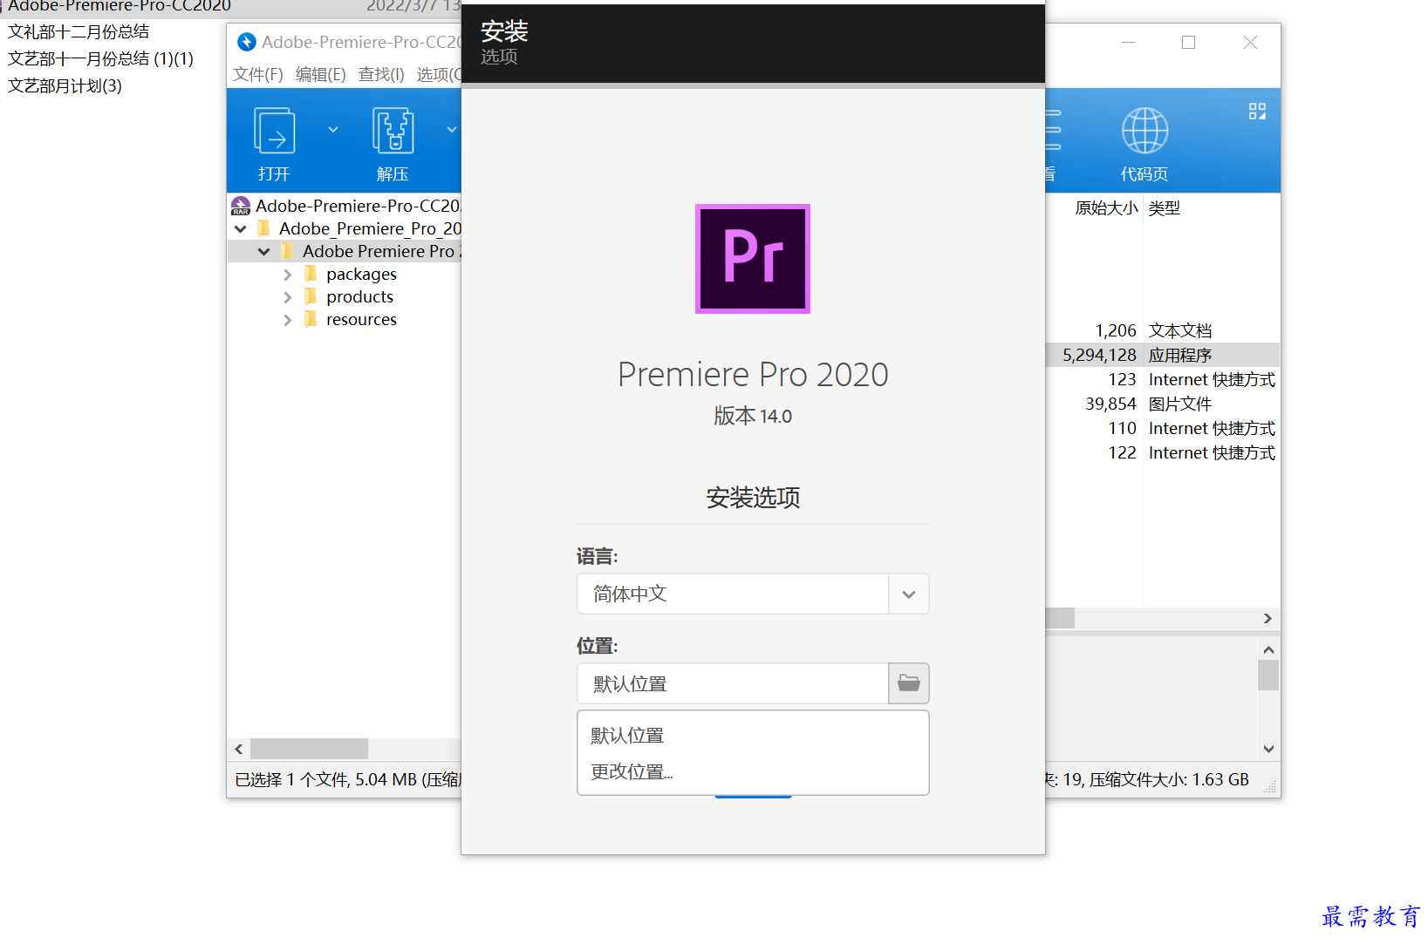
Task: Click the down arrow of the lower pane scrollbar
Action: click(x=1268, y=749)
